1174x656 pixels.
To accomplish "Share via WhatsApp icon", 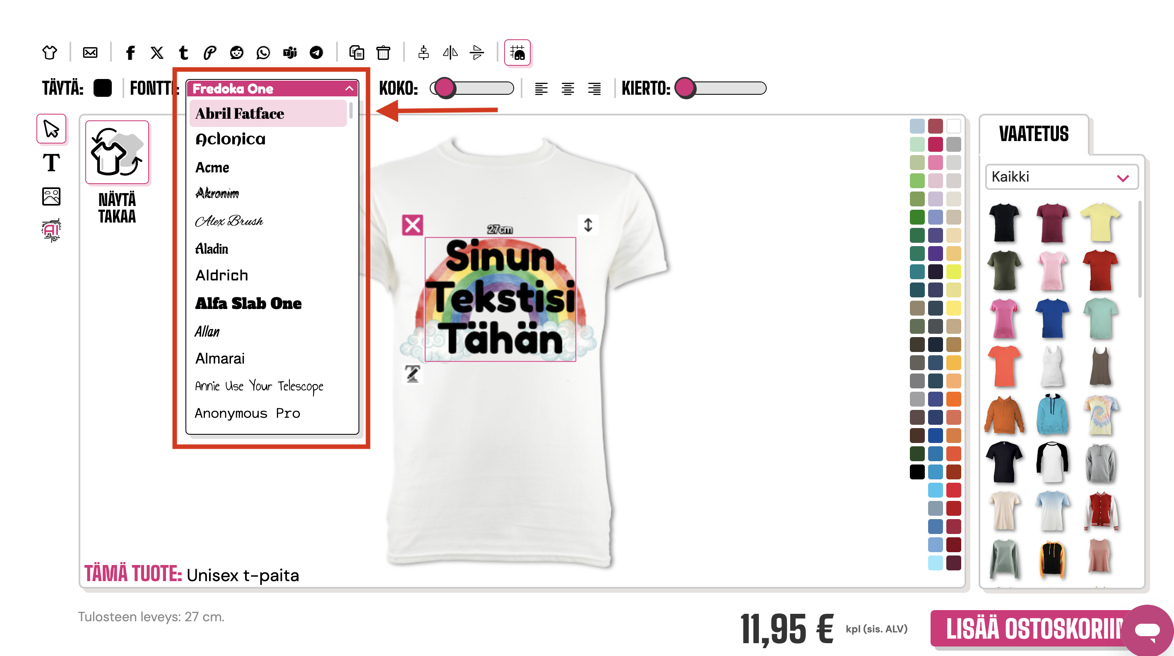I will [x=263, y=53].
